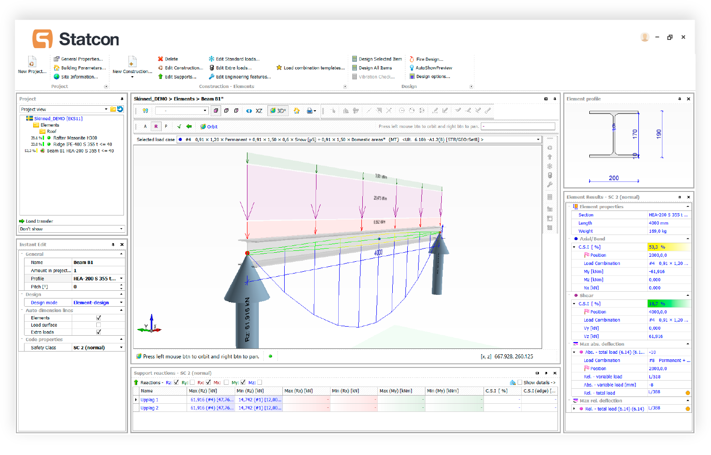Open Load combination templates

point(311,68)
